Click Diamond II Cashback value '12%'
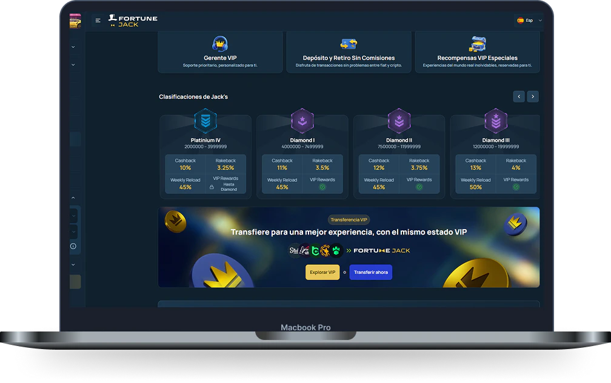This screenshot has width=611, height=383. tap(379, 168)
